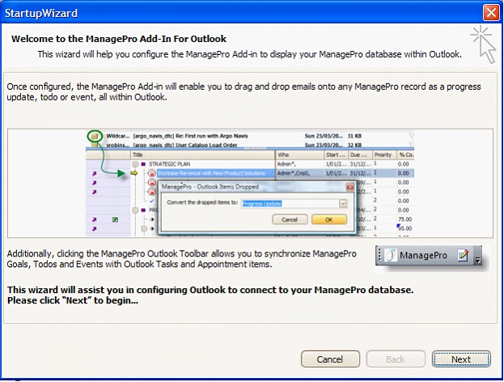Click the StartupWizard title bar text

[41, 13]
